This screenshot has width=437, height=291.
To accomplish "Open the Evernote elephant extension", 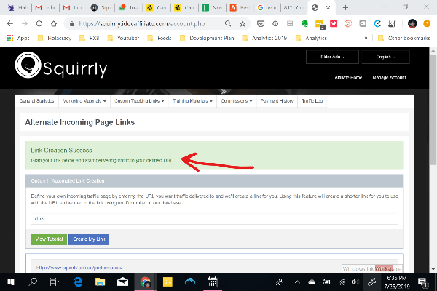I will [304, 24].
